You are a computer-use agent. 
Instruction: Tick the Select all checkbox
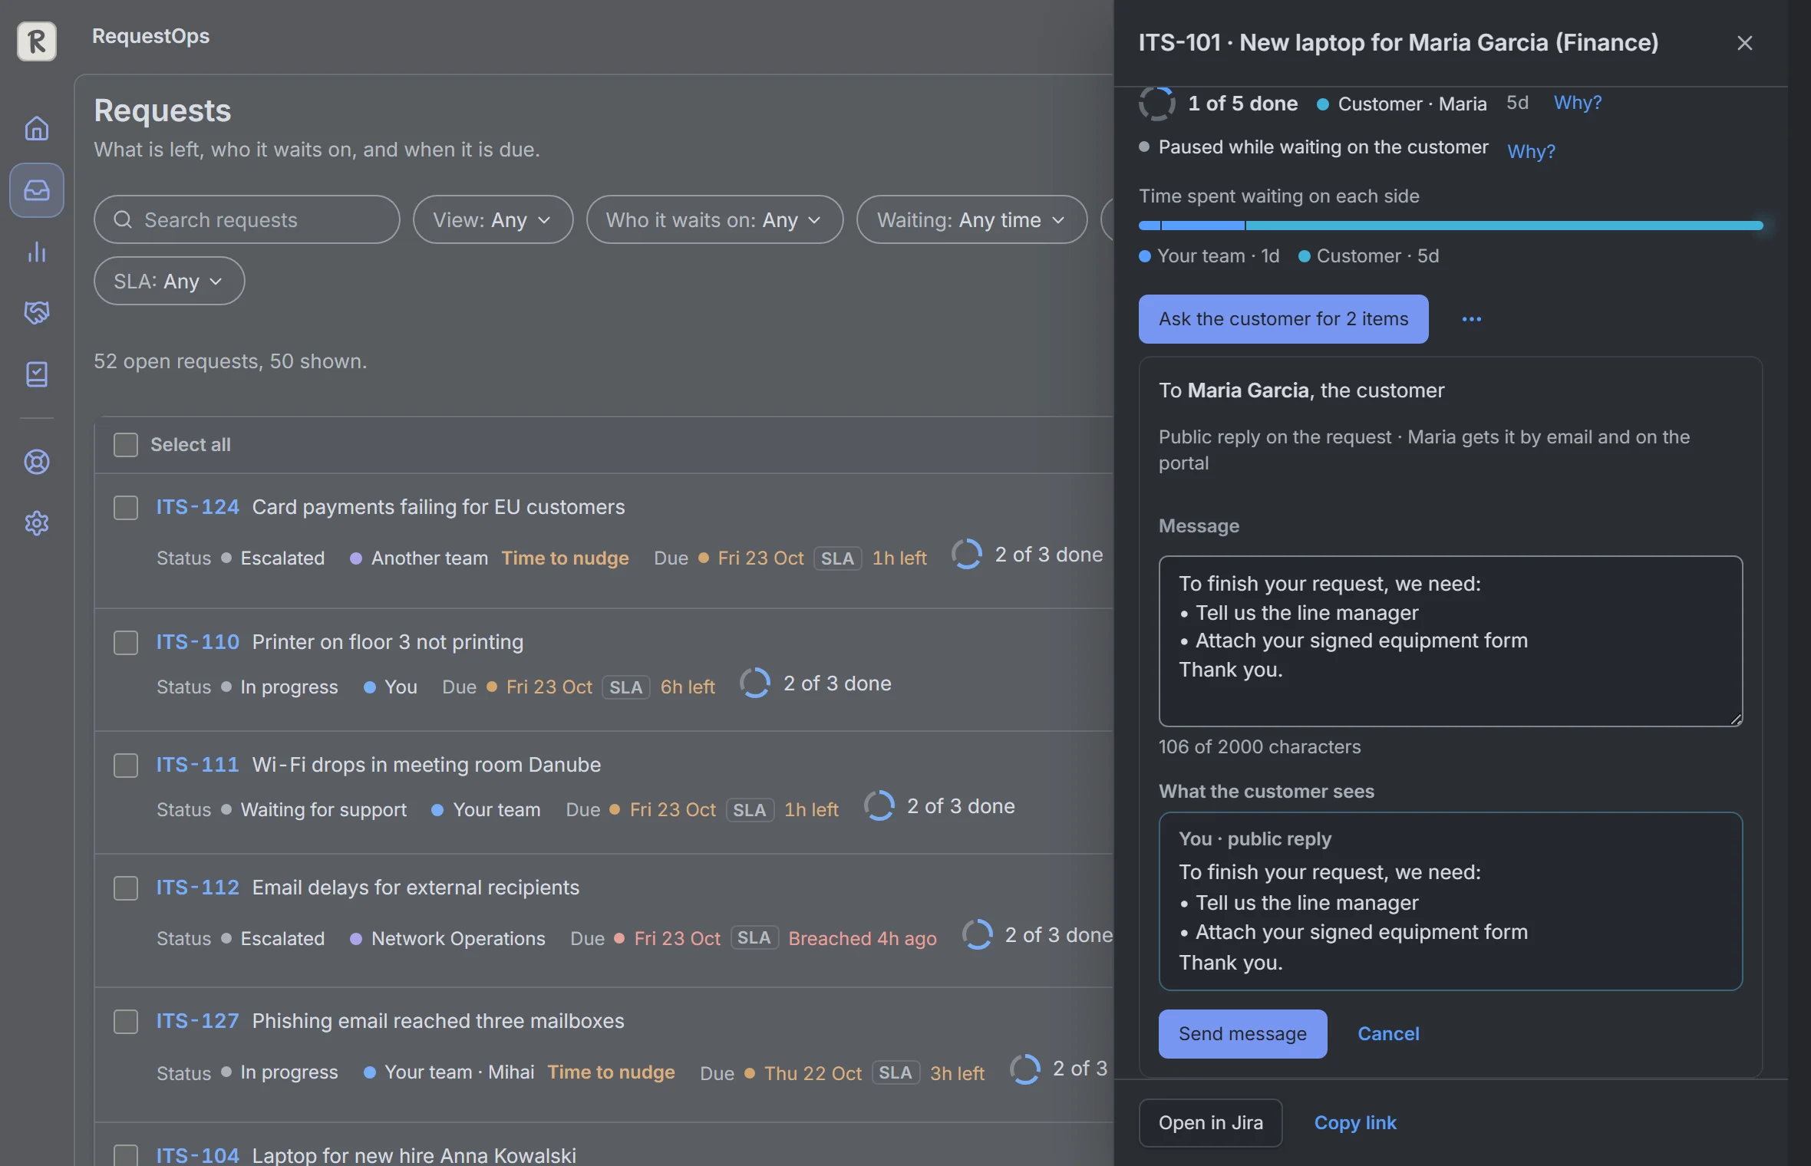coord(126,445)
